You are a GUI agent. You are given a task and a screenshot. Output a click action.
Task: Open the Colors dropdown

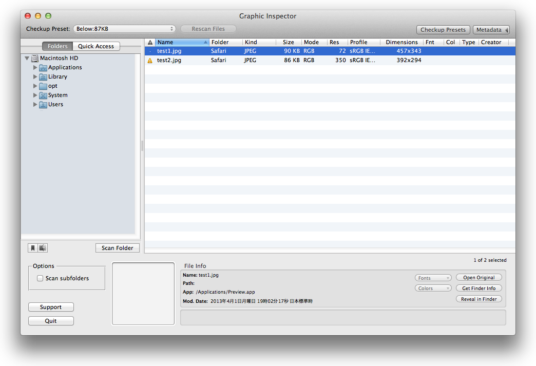click(x=433, y=288)
